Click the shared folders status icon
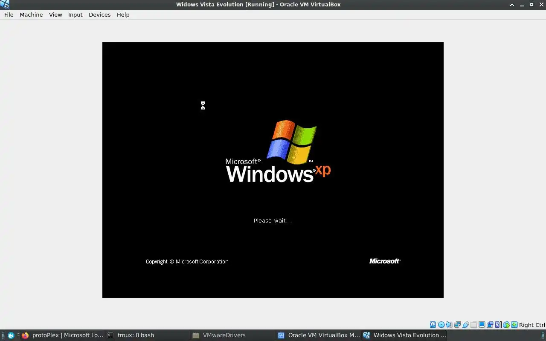The image size is (546, 341). (x=473, y=325)
